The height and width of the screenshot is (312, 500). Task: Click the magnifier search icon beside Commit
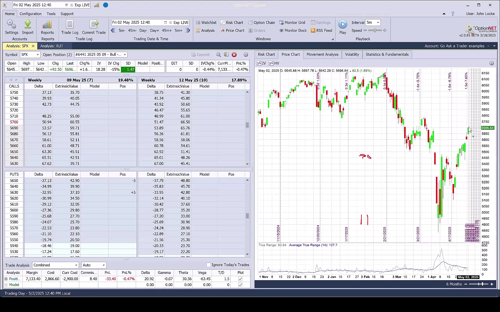click(218, 55)
